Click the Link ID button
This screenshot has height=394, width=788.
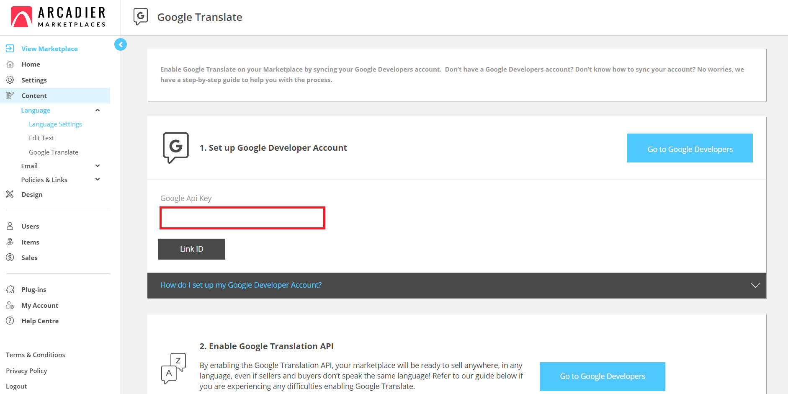(x=192, y=249)
